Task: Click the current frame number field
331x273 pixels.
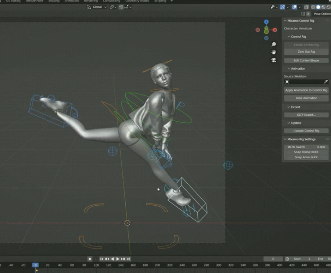Action: [x=273, y=259]
